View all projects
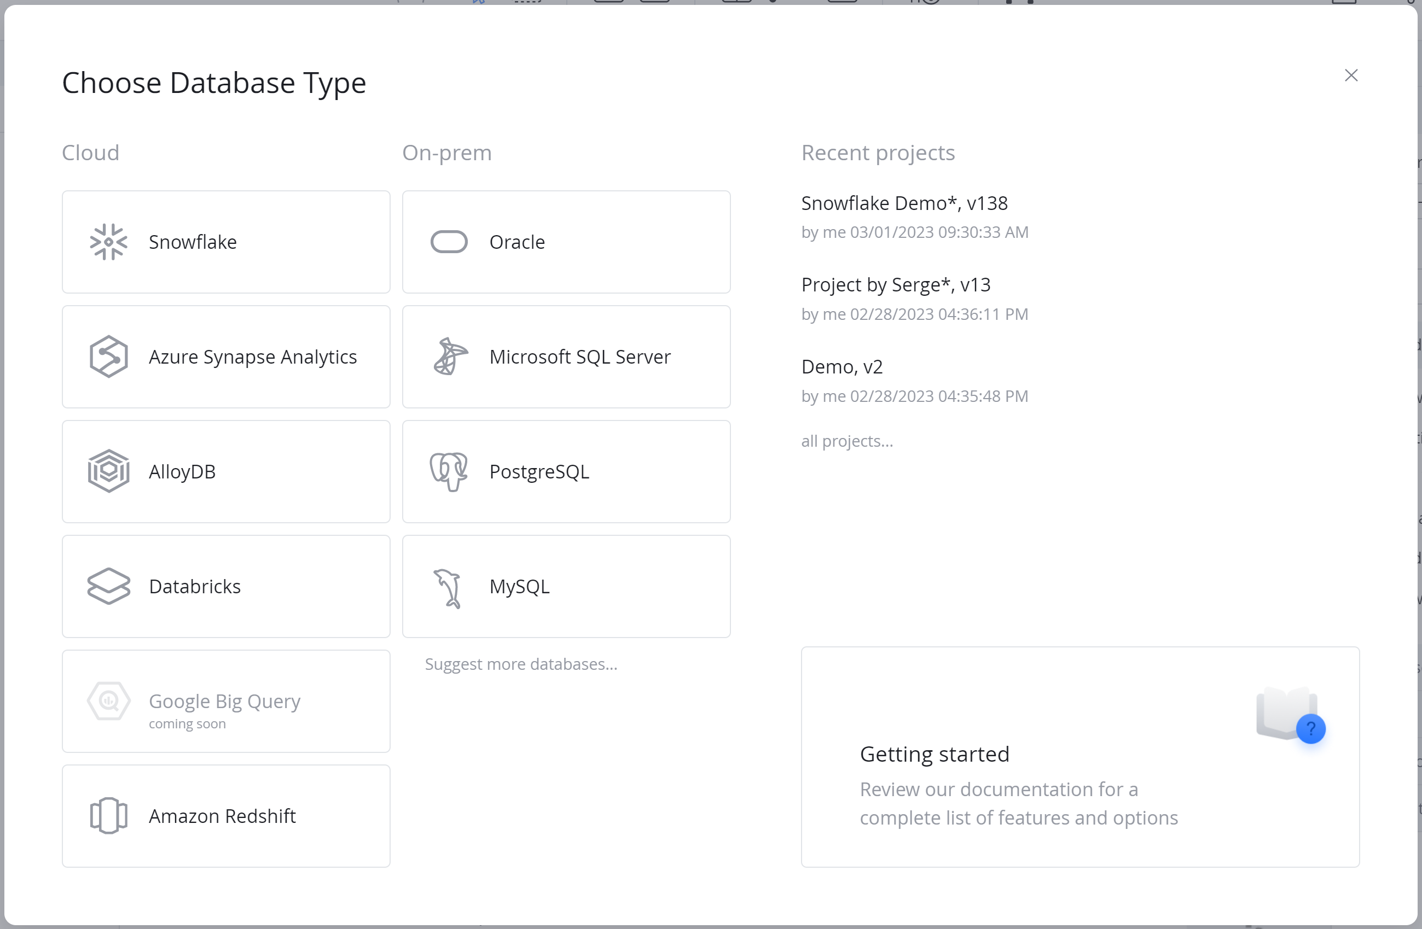 pos(846,441)
